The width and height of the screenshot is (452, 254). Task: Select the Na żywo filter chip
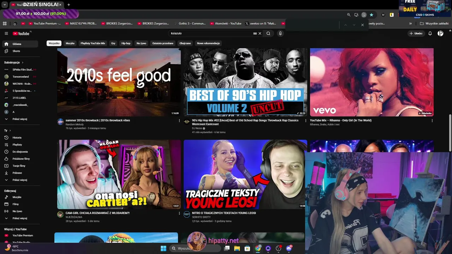point(141,43)
